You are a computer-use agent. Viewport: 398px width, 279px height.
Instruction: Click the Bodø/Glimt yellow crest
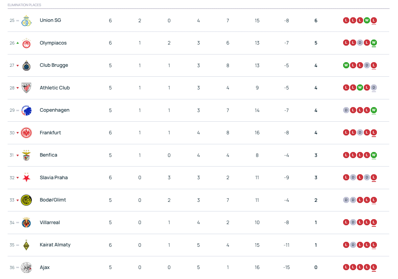(x=26, y=200)
